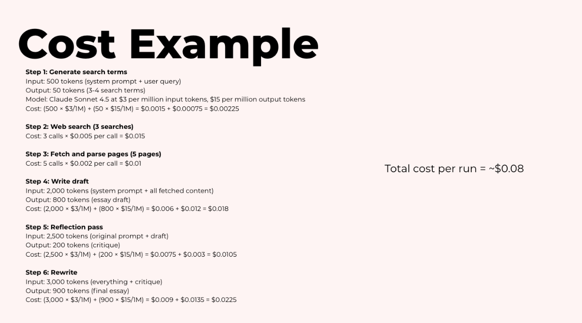Click the "Step 1: Generate search terms" heading
The height and width of the screenshot is (323, 582).
[x=76, y=72]
